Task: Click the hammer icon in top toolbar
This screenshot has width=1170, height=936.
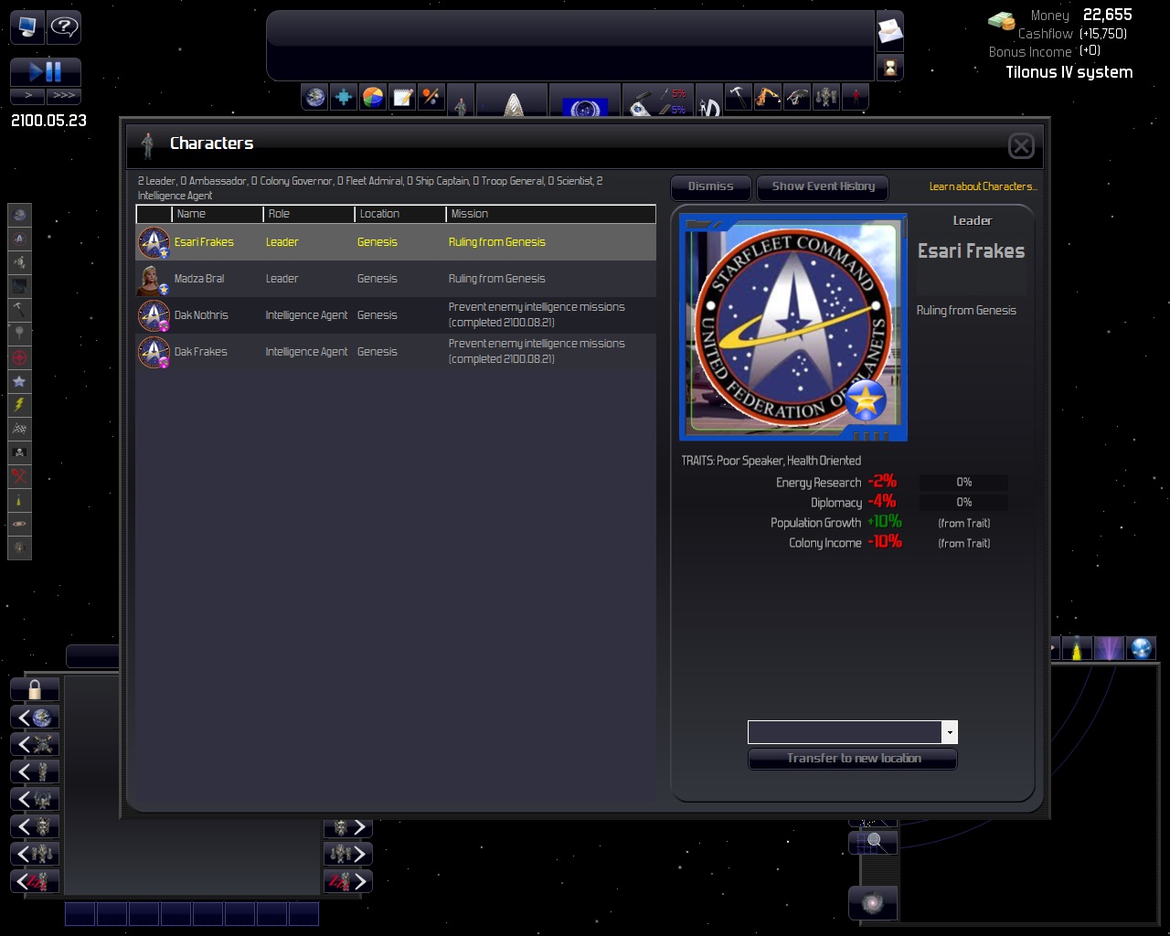Action: click(738, 97)
